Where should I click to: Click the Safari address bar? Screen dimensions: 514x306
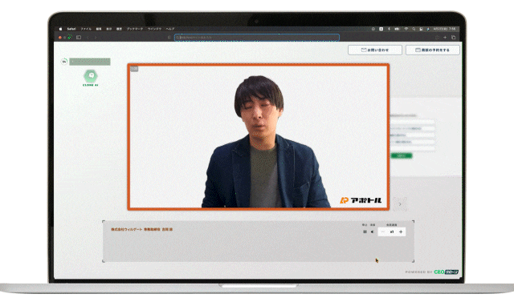click(x=257, y=38)
